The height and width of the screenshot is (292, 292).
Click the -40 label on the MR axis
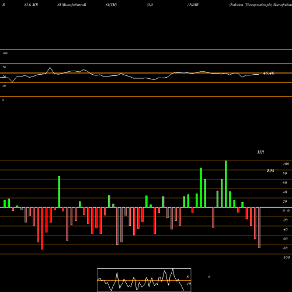click(285, 230)
